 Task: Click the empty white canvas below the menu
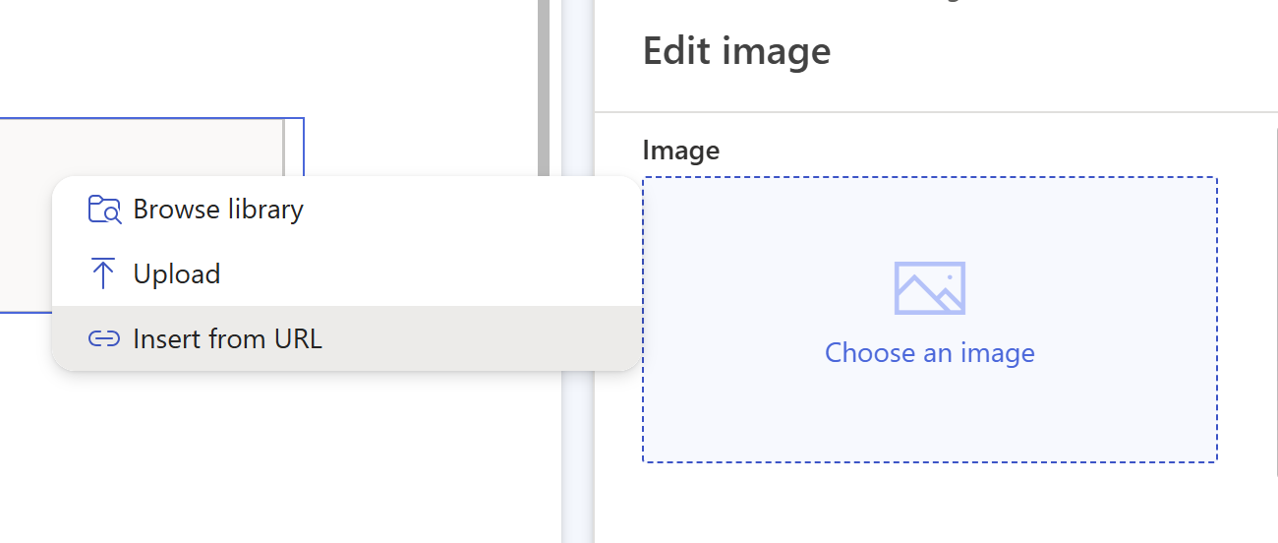[275, 452]
